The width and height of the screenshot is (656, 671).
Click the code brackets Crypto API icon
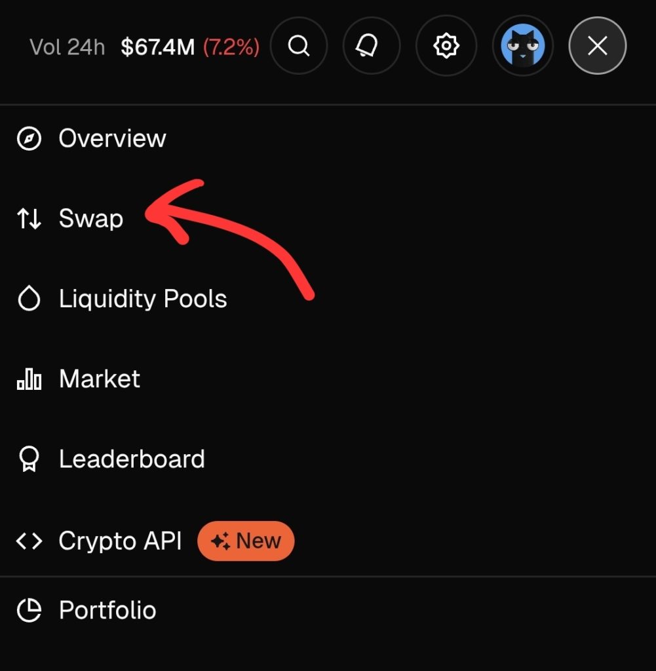coord(29,541)
